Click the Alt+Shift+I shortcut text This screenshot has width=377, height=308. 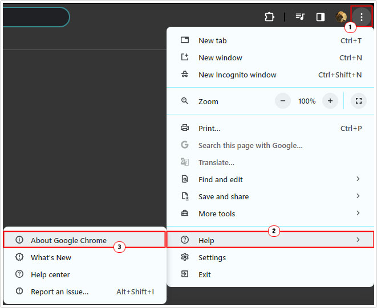pyautogui.click(x=135, y=291)
